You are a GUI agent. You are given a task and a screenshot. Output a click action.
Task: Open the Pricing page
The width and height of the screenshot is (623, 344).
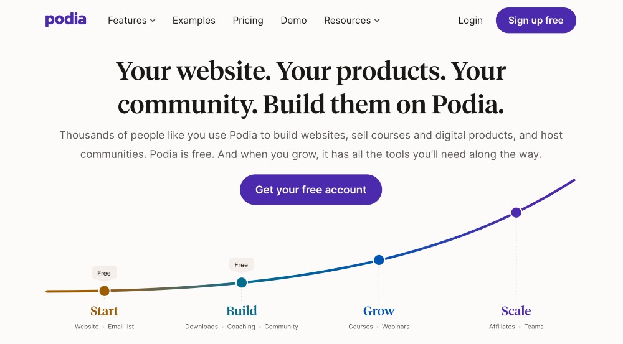click(248, 21)
